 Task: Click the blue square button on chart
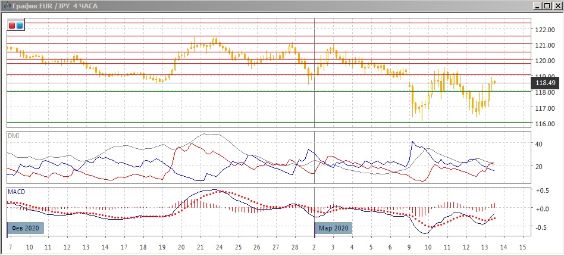[20, 26]
